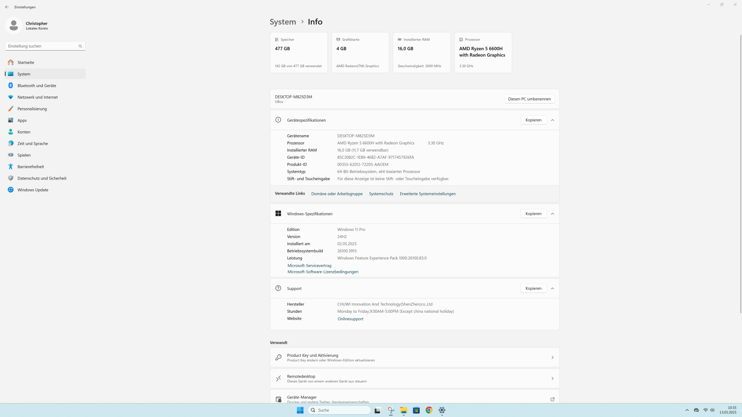Click the Speicher card showing 477 GB
742x417 pixels.
point(299,53)
